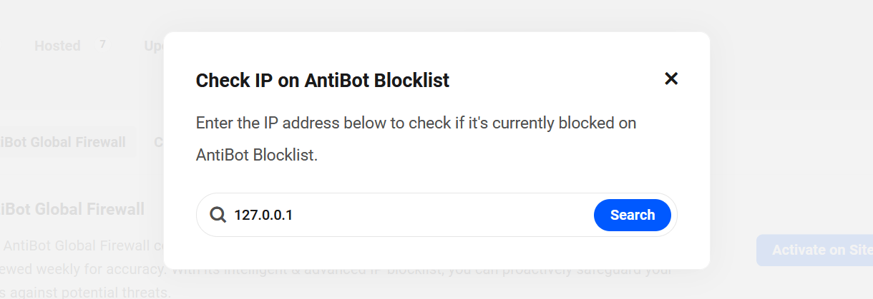Click the "against potential threats." background text
Image resolution: width=873 pixels, height=299 pixels.
[x=86, y=293]
